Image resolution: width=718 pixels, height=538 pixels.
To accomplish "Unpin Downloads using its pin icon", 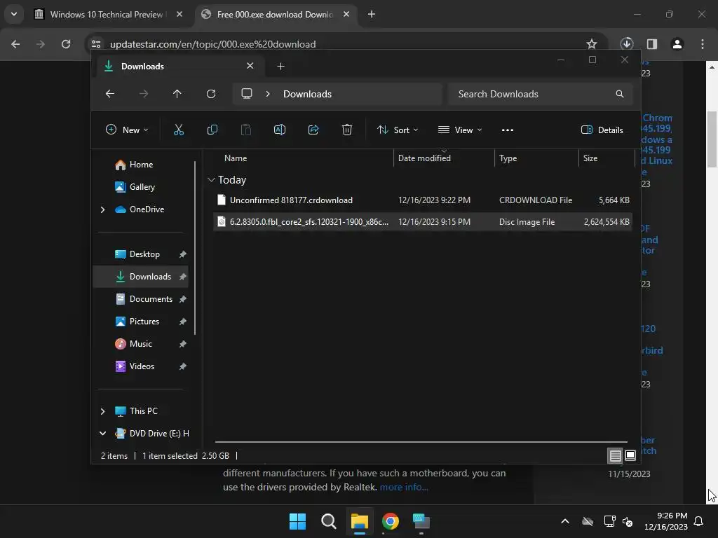I will pos(183,277).
